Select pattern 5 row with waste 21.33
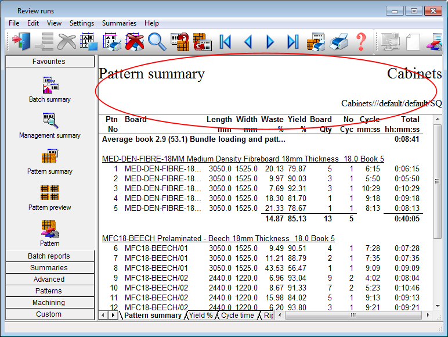 pyautogui.click(x=262, y=208)
